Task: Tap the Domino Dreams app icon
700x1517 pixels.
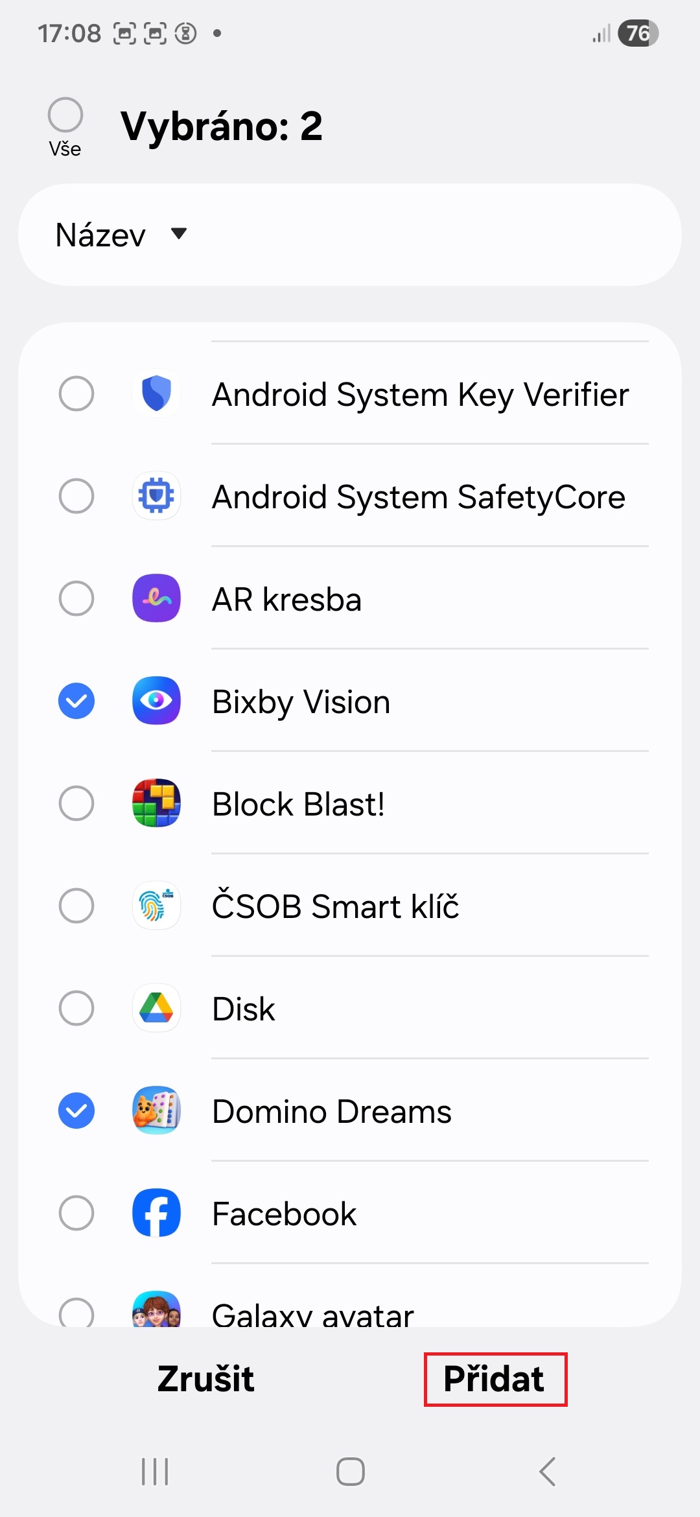Action: (x=156, y=1111)
